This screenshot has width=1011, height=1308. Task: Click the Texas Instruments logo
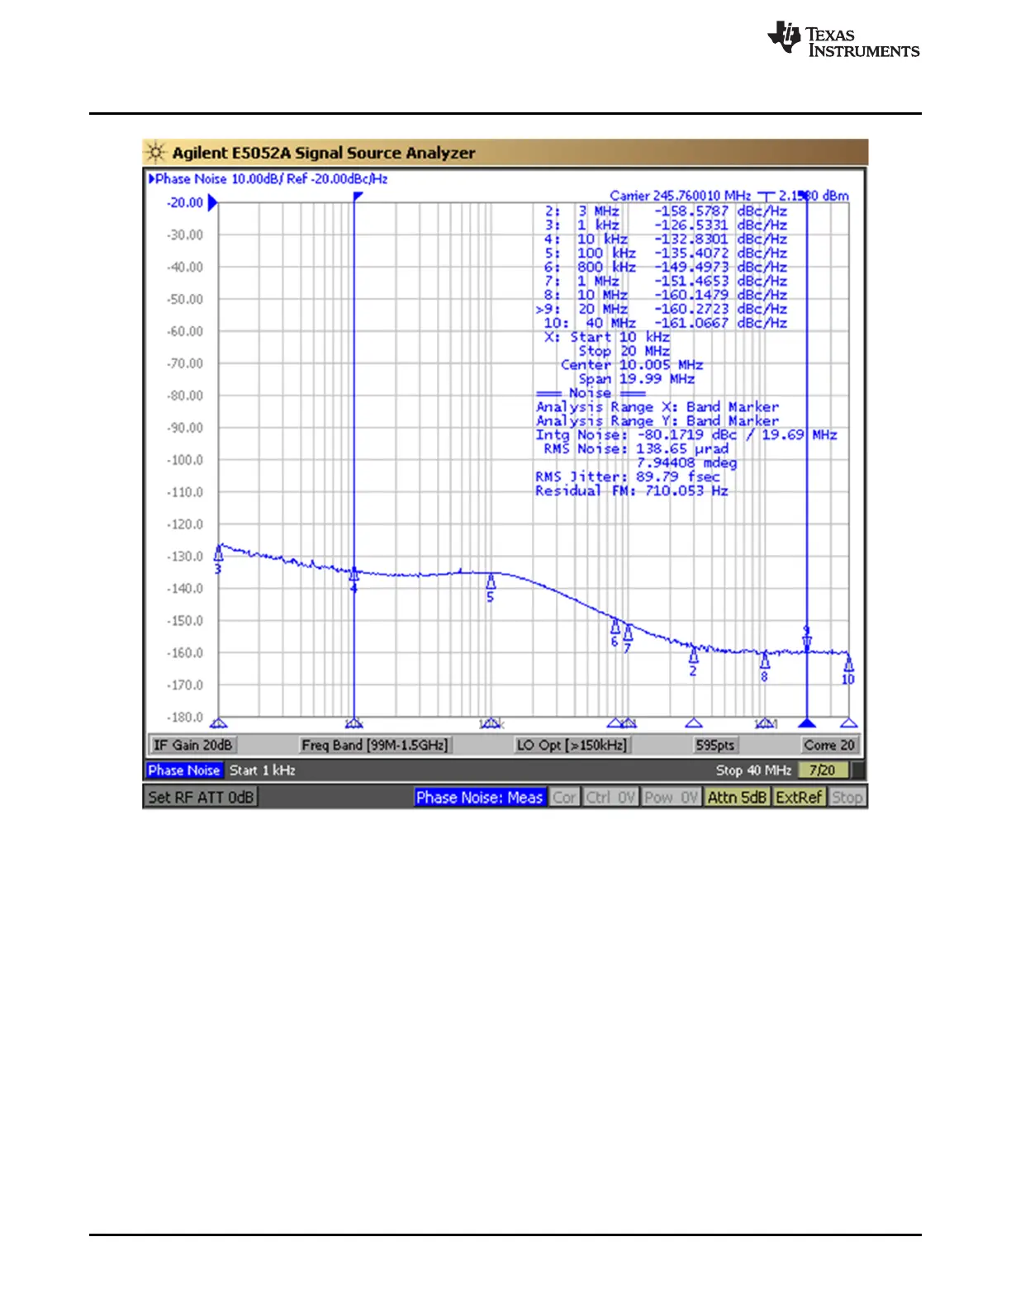pos(843,40)
